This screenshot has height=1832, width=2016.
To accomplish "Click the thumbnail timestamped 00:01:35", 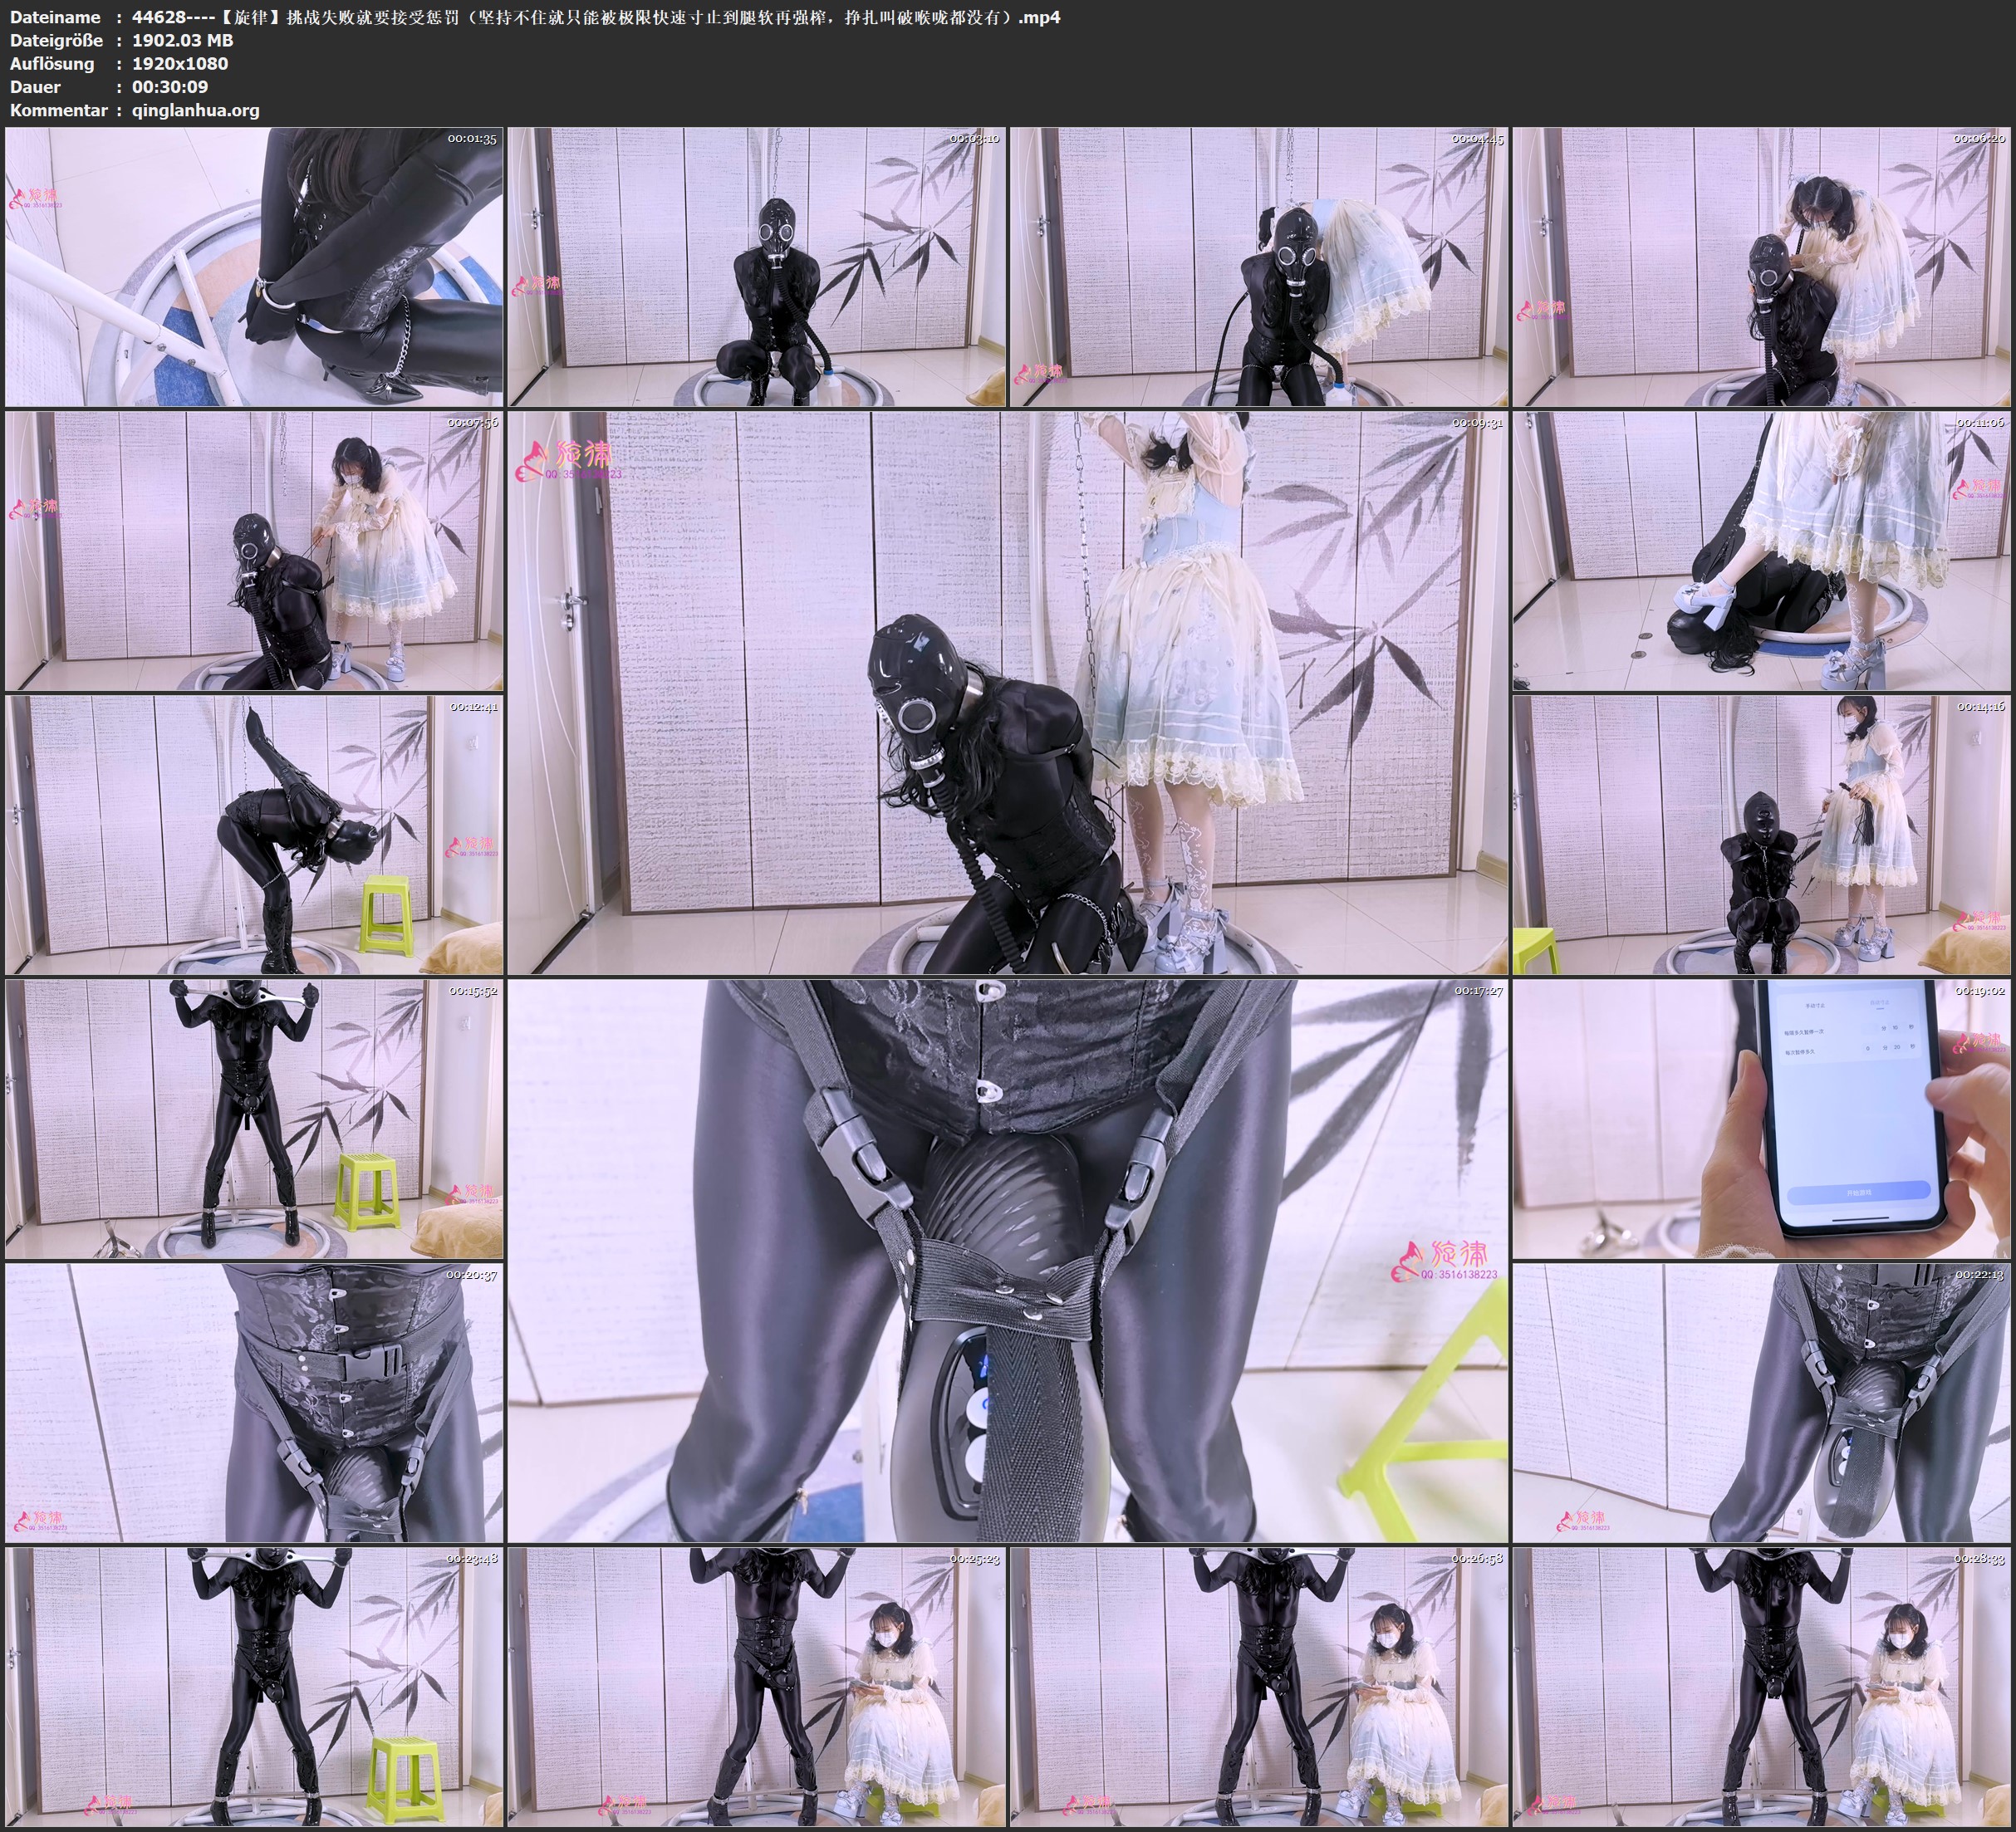I will point(254,267).
